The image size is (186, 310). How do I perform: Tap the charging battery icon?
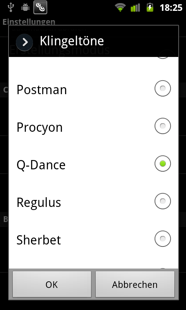click(x=150, y=7)
